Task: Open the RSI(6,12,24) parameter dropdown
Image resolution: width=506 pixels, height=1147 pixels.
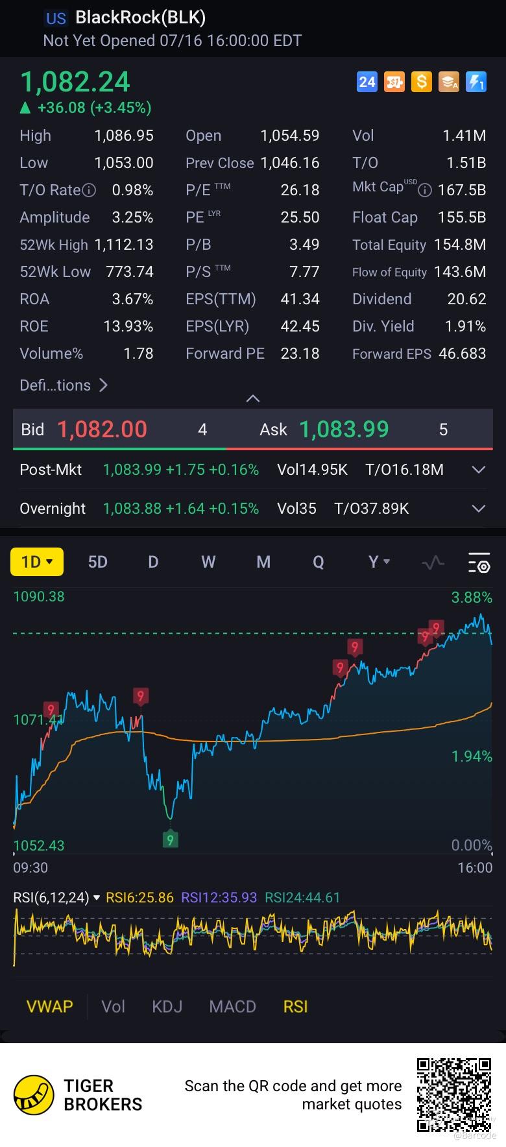Action: tap(57, 897)
